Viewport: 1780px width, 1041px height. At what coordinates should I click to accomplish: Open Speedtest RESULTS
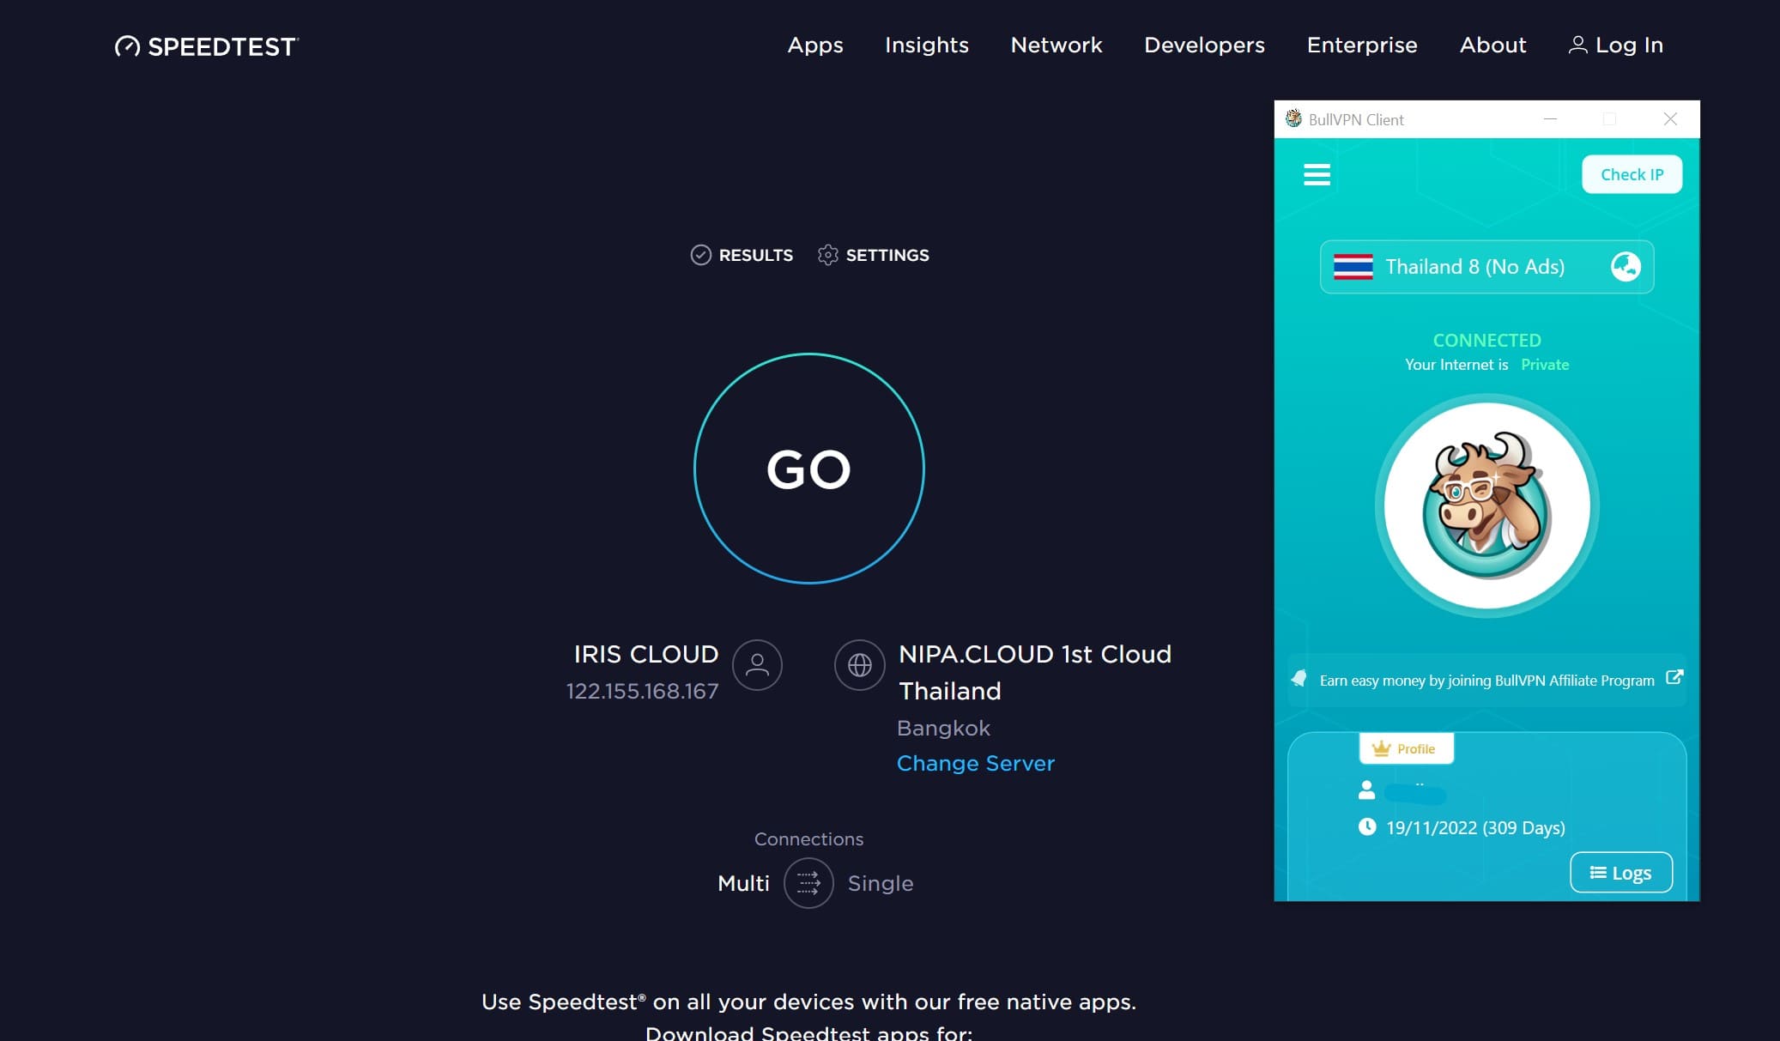pos(742,255)
